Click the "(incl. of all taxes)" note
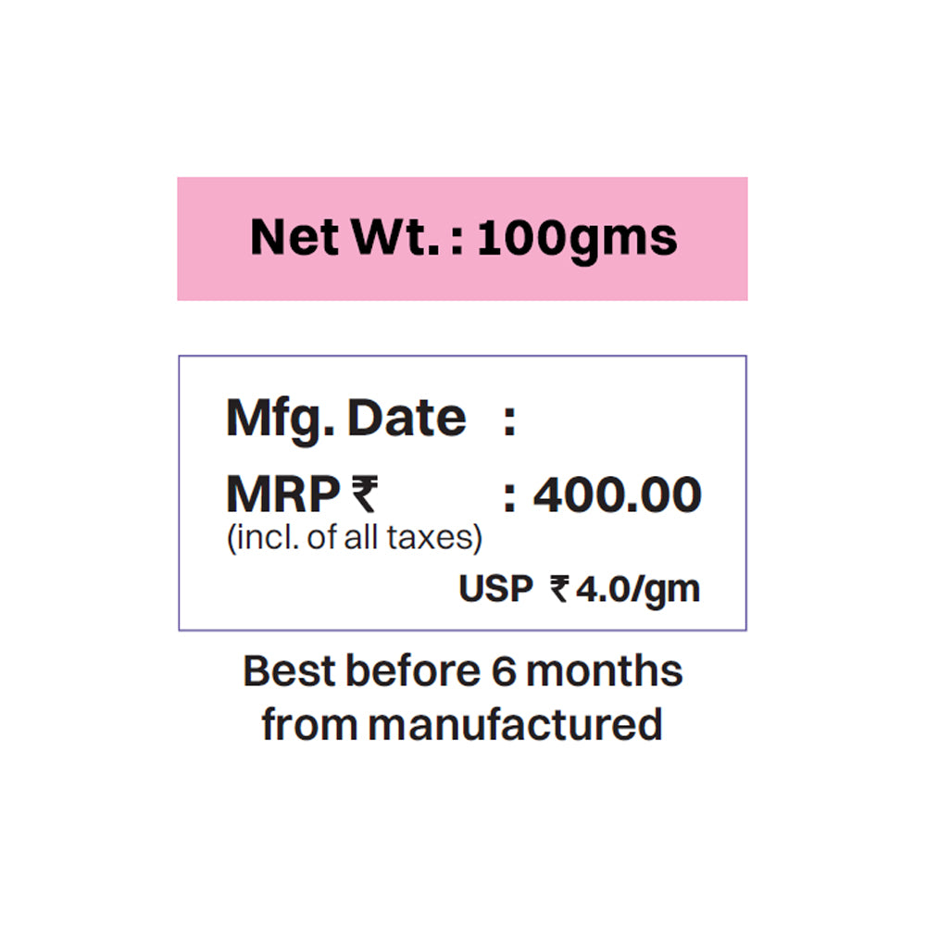Image resolution: width=926 pixels, height=926 pixels. click(x=355, y=539)
